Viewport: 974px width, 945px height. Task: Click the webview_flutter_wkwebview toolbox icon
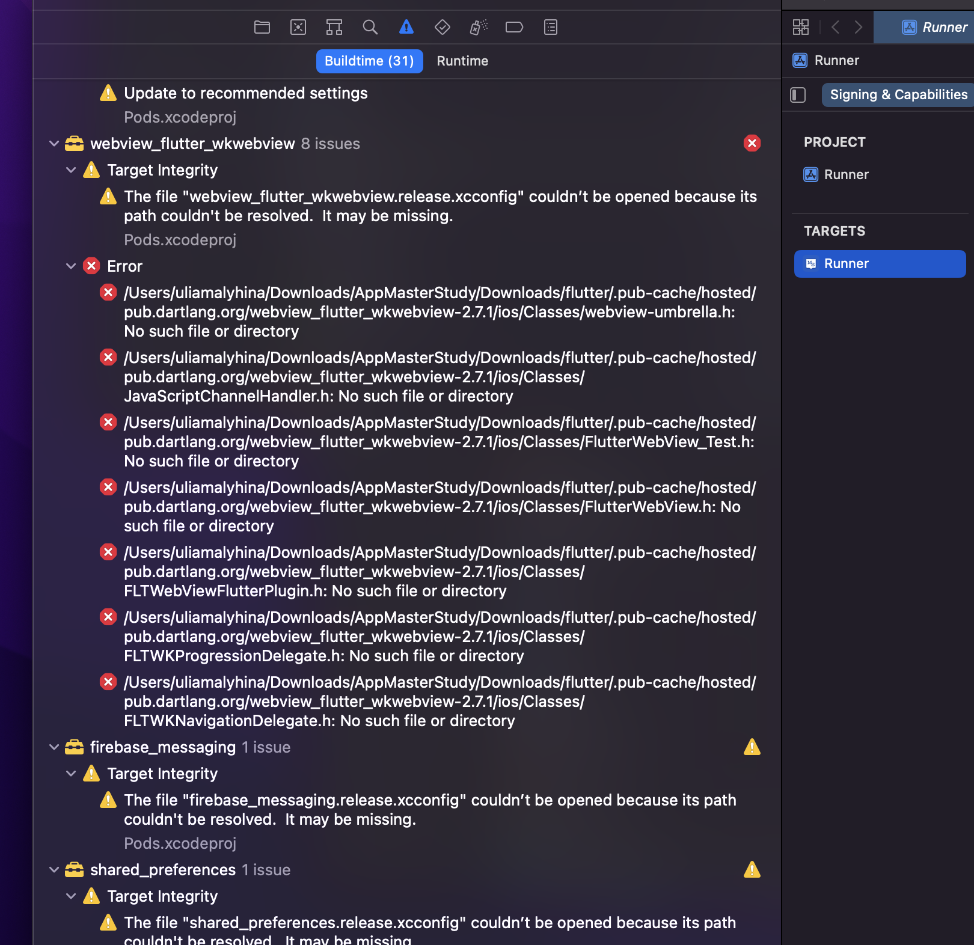click(x=75, y=144)
